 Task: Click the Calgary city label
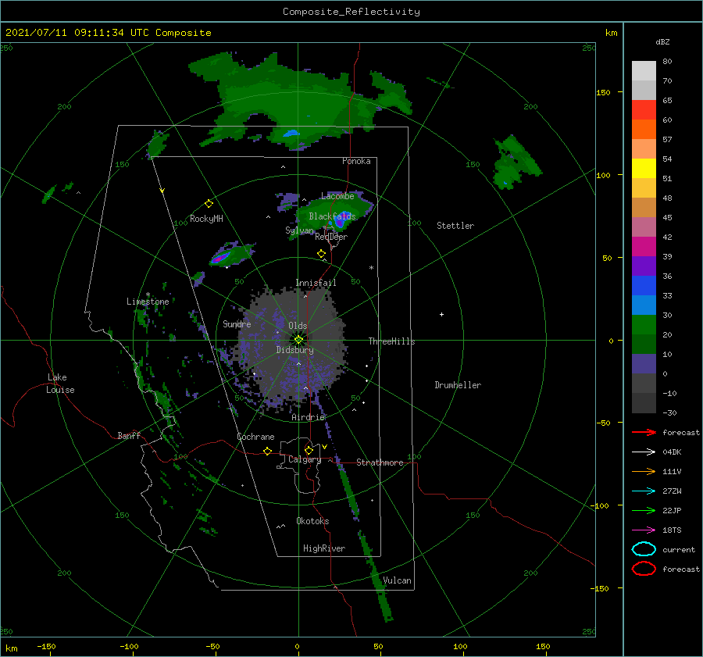[305, 459]
